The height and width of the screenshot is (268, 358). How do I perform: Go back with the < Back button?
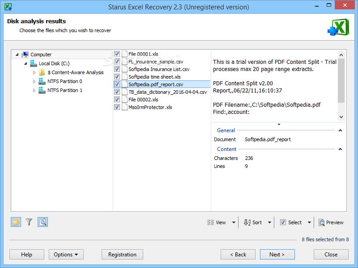point(238,254)
